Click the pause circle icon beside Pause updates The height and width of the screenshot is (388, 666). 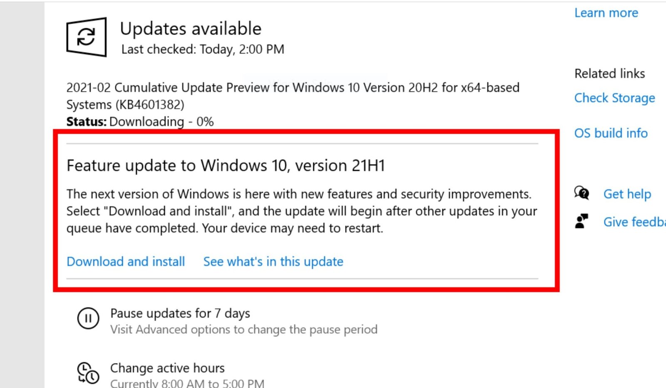tap(88, 319)
